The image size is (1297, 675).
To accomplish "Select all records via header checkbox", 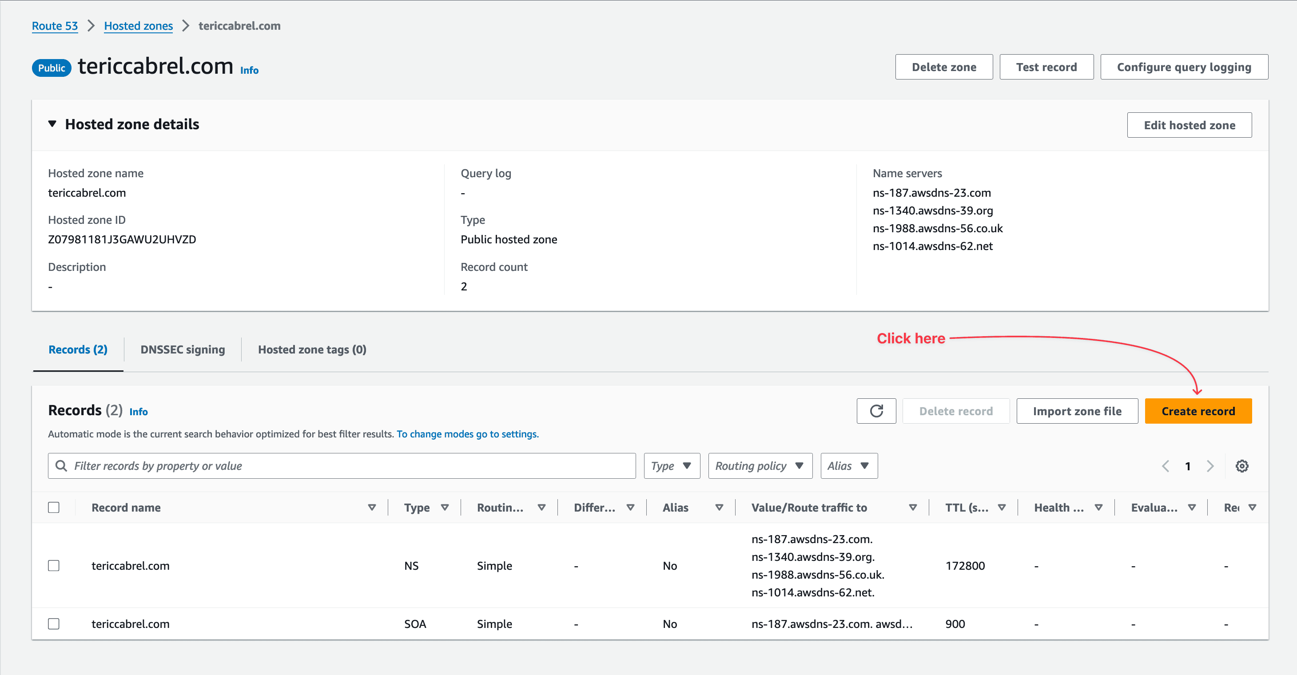I will pyautogui.click(x=54, y=508).
